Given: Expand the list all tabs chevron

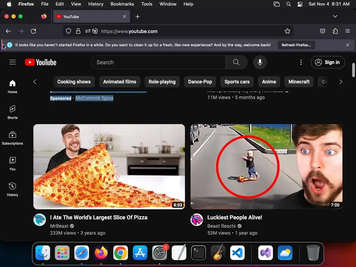Looking at the screenshot, I should [335, 16].
